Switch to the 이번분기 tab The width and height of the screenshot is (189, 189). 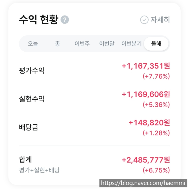(131, 44)
